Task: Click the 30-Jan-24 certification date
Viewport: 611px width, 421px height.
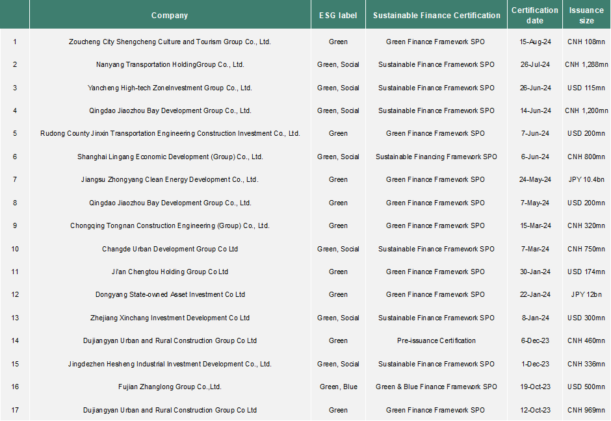Action: click(535, 272)
